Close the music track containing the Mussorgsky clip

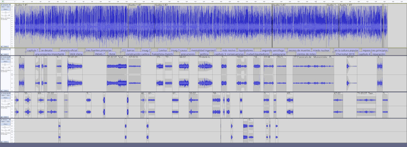(x=2, y=57)
